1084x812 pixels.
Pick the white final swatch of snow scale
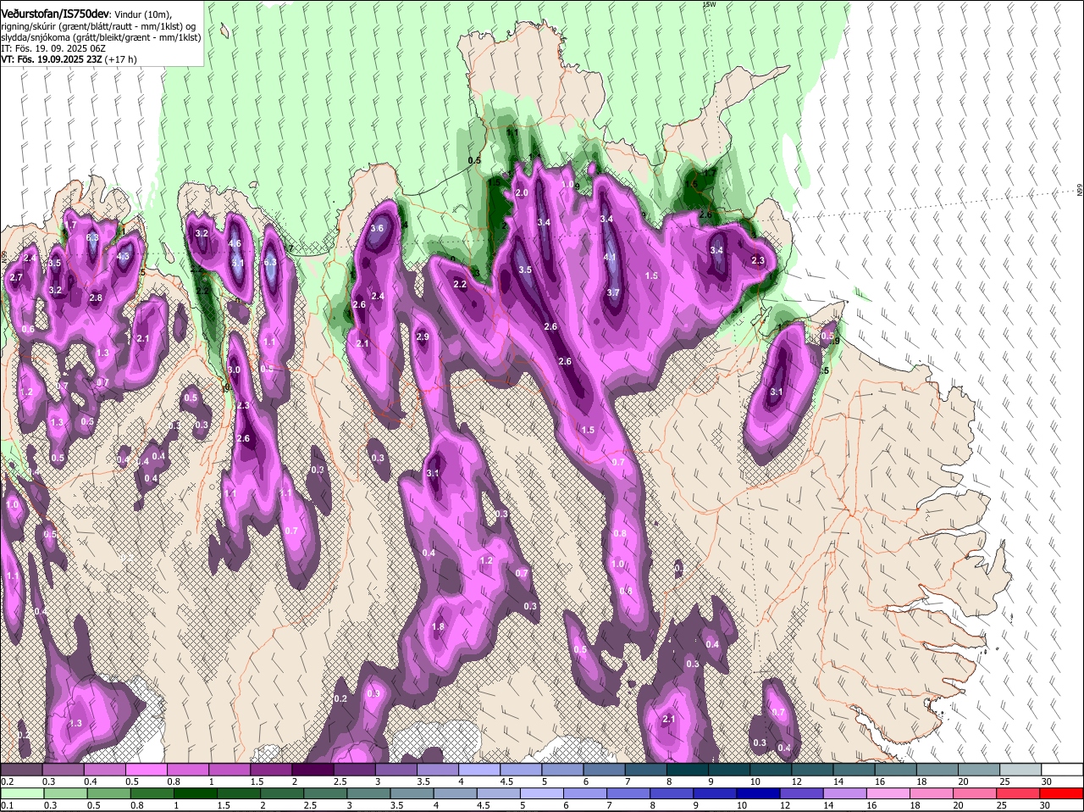coord(1062,769)
